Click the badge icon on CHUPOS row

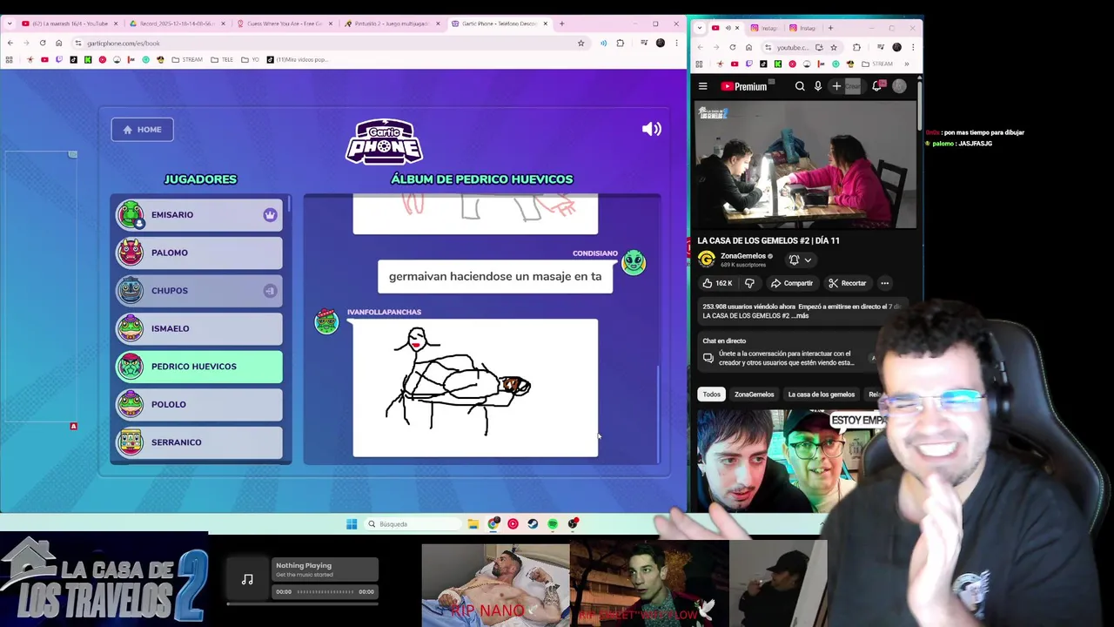click(270, 291)
